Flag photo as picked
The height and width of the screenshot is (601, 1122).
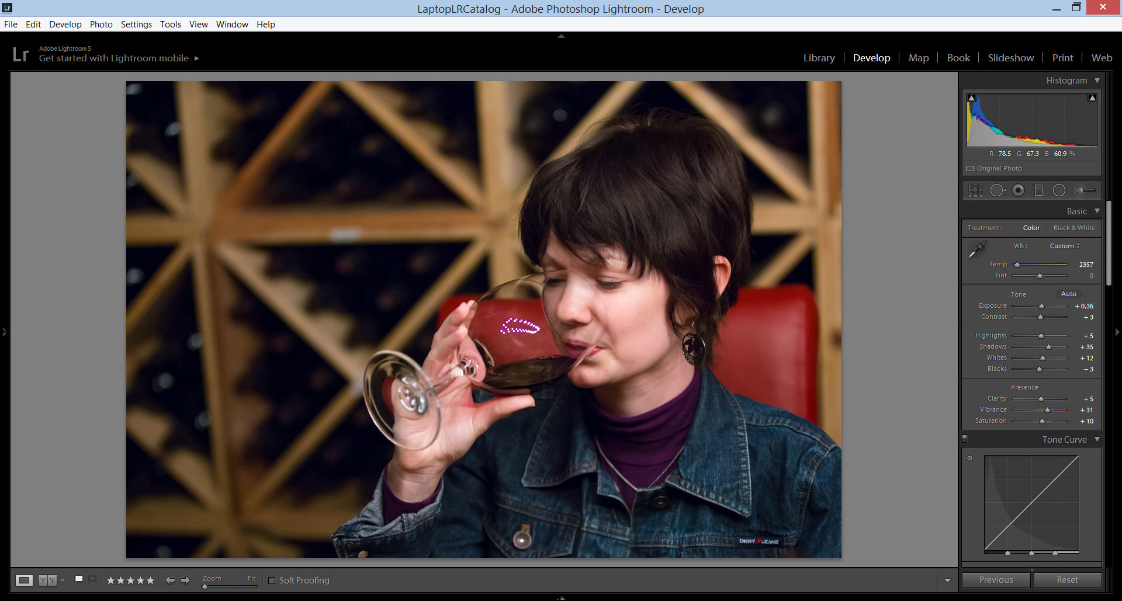click(79, 579)
